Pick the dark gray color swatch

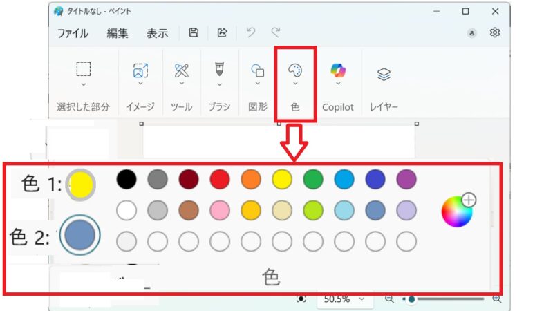pyautogui.click(x=158, y=179)
